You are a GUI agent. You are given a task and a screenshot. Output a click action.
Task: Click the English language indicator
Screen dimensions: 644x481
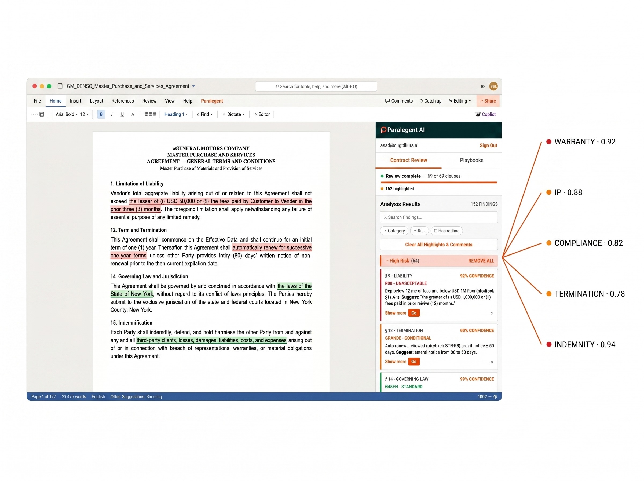pos(98,396)
